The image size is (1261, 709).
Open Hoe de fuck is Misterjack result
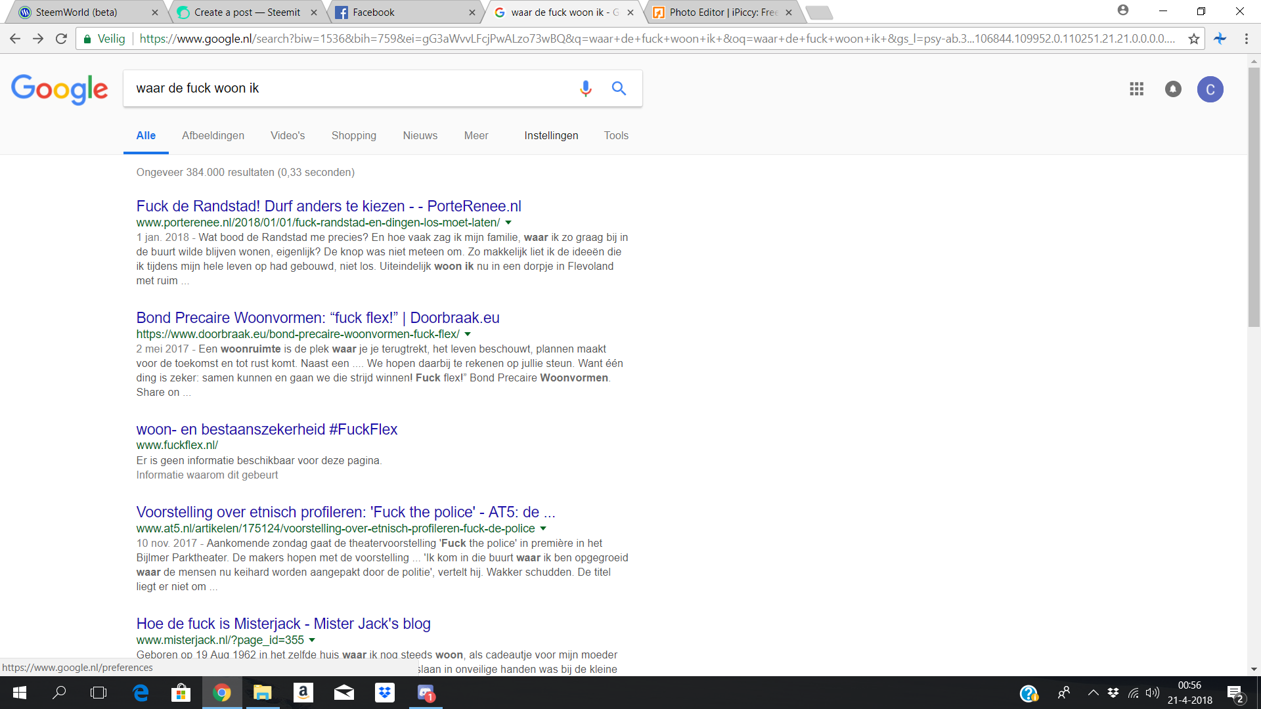pyautogui.click(x=283, y=624)
